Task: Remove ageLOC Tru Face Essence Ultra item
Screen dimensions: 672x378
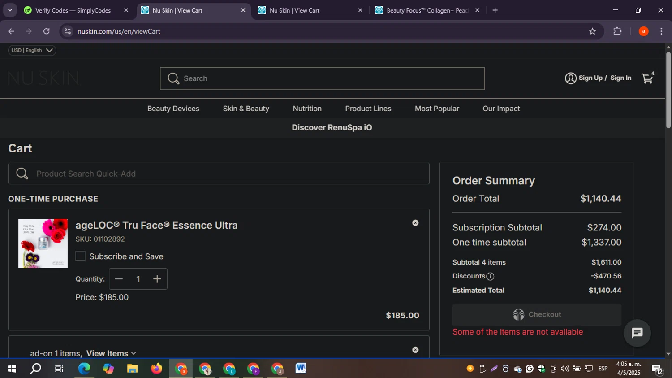Action: point(415,223)
